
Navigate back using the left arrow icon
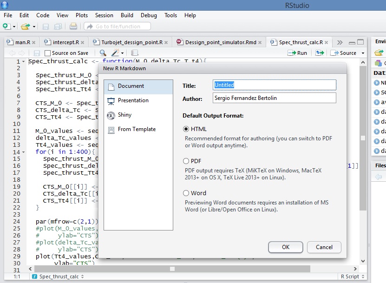12,53
